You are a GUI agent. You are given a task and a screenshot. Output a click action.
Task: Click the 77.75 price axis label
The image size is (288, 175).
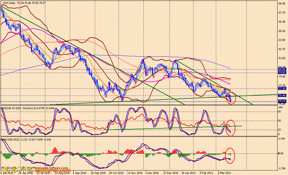click(282, 85)
